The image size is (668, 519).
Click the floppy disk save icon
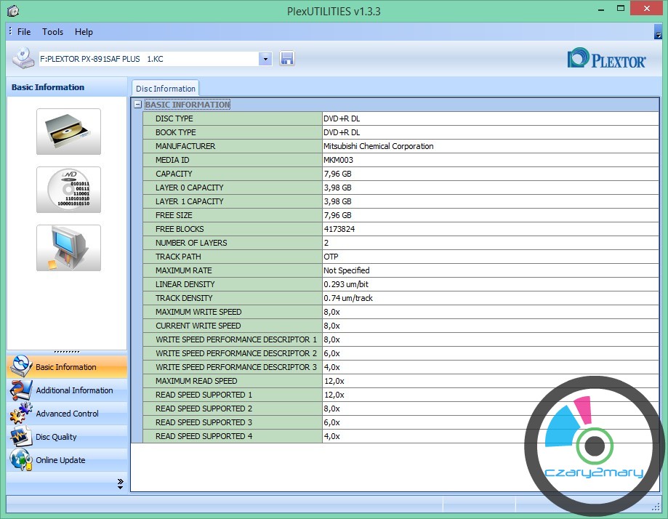pyautogui.click(x=286, y=59)
